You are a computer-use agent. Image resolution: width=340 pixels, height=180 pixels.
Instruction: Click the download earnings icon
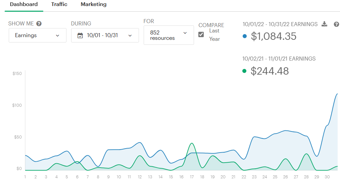(x=324, y=24)
